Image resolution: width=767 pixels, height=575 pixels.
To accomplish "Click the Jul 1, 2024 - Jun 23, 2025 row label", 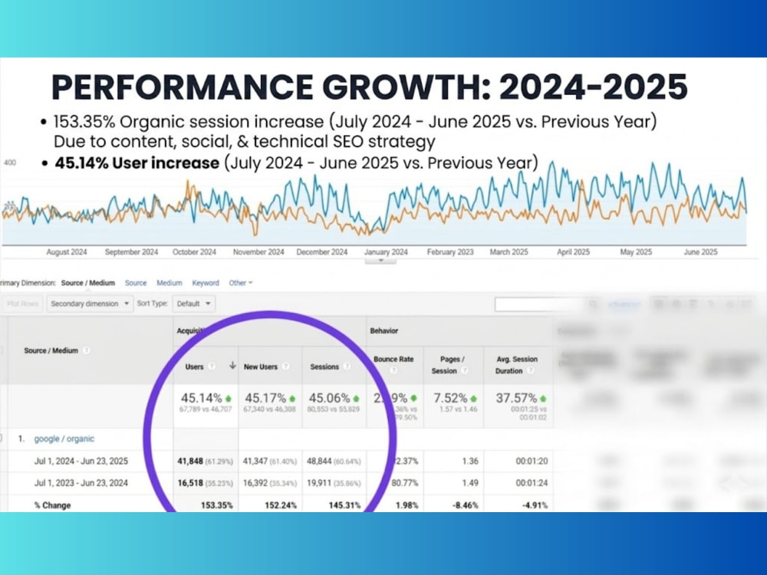I will [x=81, y=461].
